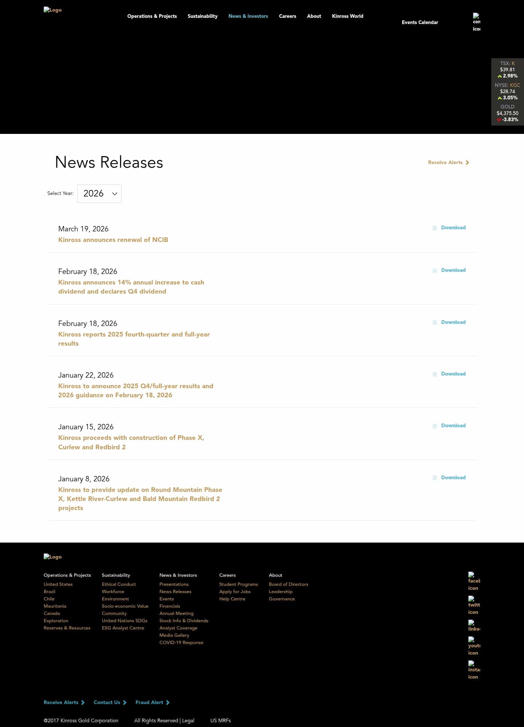Open Student Programs footer link
Image resolution: width=524 pixels, height=727 pixels.
tap(238, 584)
